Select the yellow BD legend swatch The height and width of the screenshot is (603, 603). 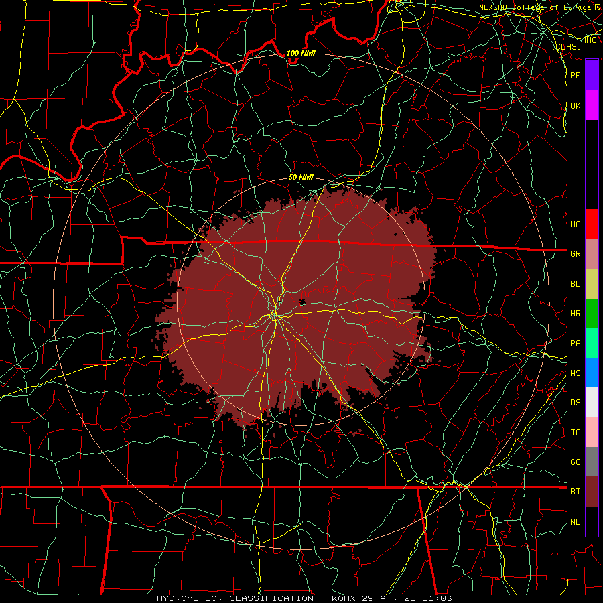[592, 284]
